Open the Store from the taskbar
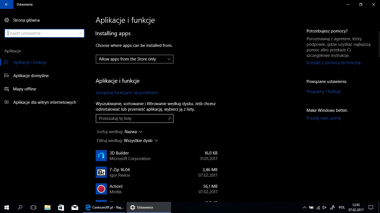This screenshot has height=213, width=380. 61,207
